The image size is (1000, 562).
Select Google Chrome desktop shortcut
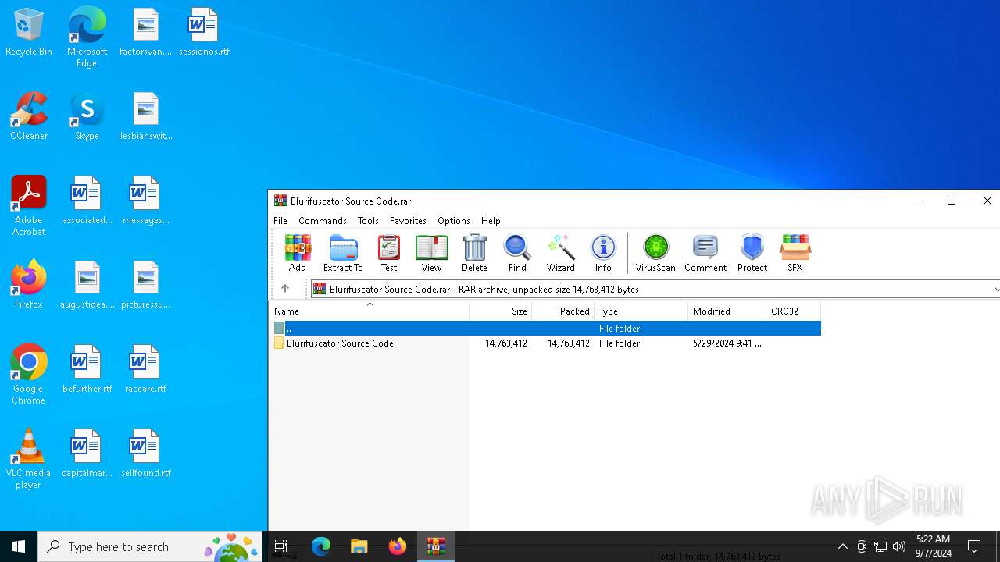click(29, 375)
